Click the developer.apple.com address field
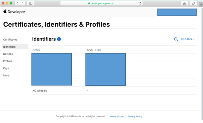The width and height of the screenshot is (203, 123). point(101,3)
